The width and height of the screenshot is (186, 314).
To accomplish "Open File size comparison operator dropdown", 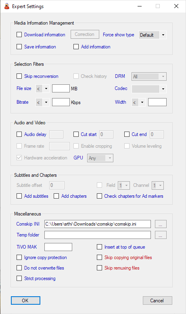I will (42, 88).
